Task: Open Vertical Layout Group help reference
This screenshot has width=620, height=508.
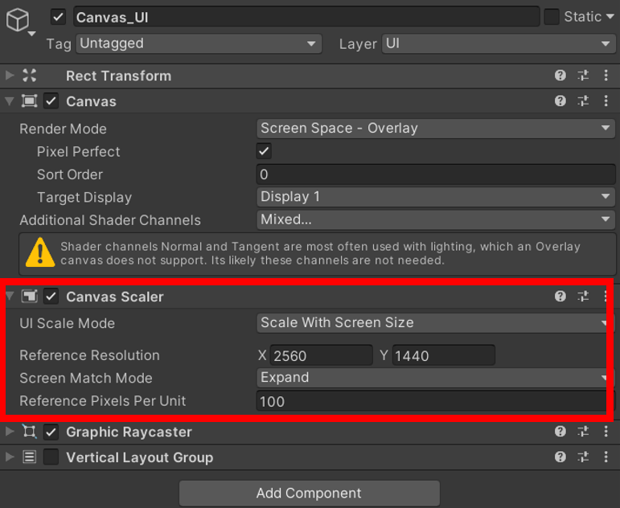Action: (560, 457)
